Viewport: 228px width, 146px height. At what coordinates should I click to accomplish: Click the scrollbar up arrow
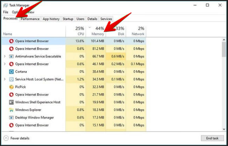224,39
